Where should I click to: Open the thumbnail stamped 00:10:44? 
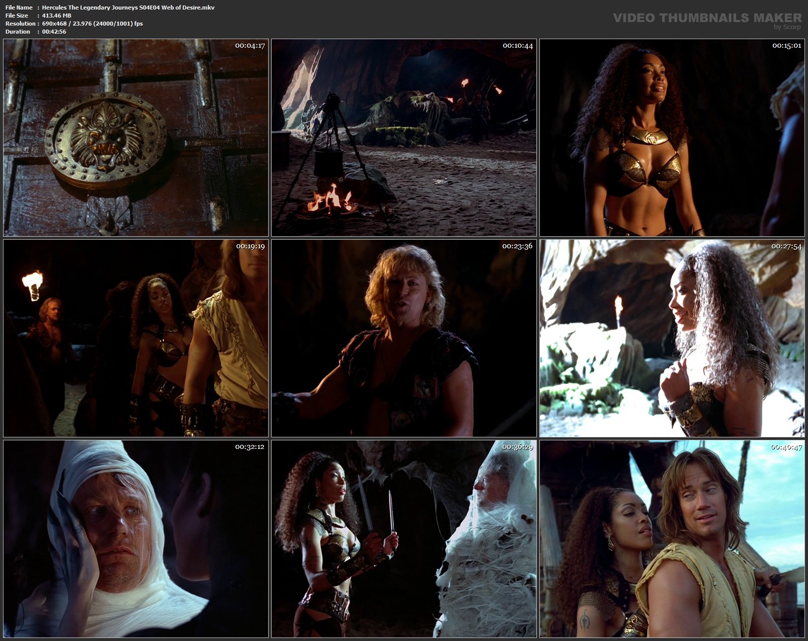tap(404, 137)
